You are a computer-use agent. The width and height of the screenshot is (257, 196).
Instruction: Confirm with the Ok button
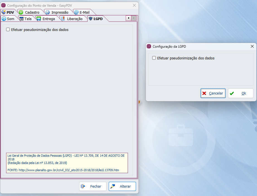(x=241, y=93)
